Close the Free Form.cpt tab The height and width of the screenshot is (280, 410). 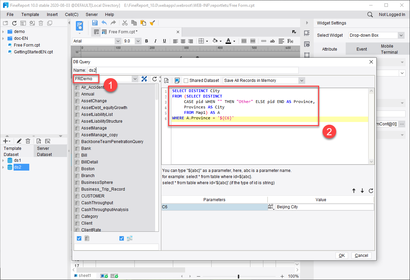(178, 32)
